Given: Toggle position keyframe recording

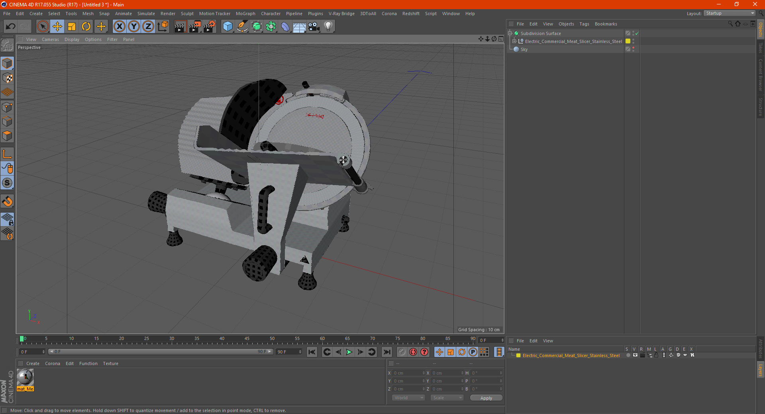Looking at the screenshot, I should coord(439,352).
